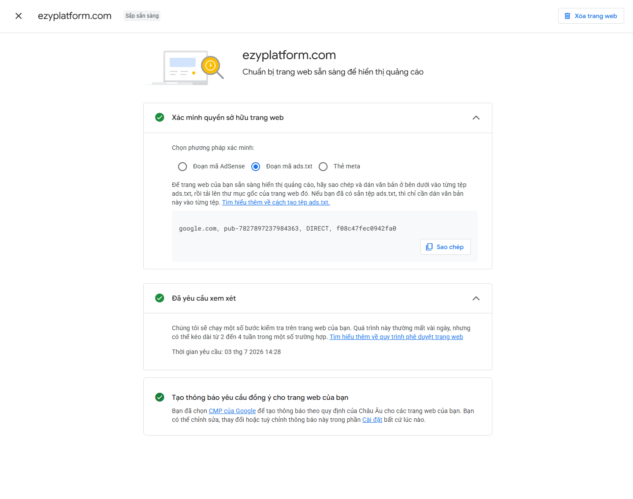Open the site approval process learn-more link
Viewport: 633px width, 499px height.
396,337
